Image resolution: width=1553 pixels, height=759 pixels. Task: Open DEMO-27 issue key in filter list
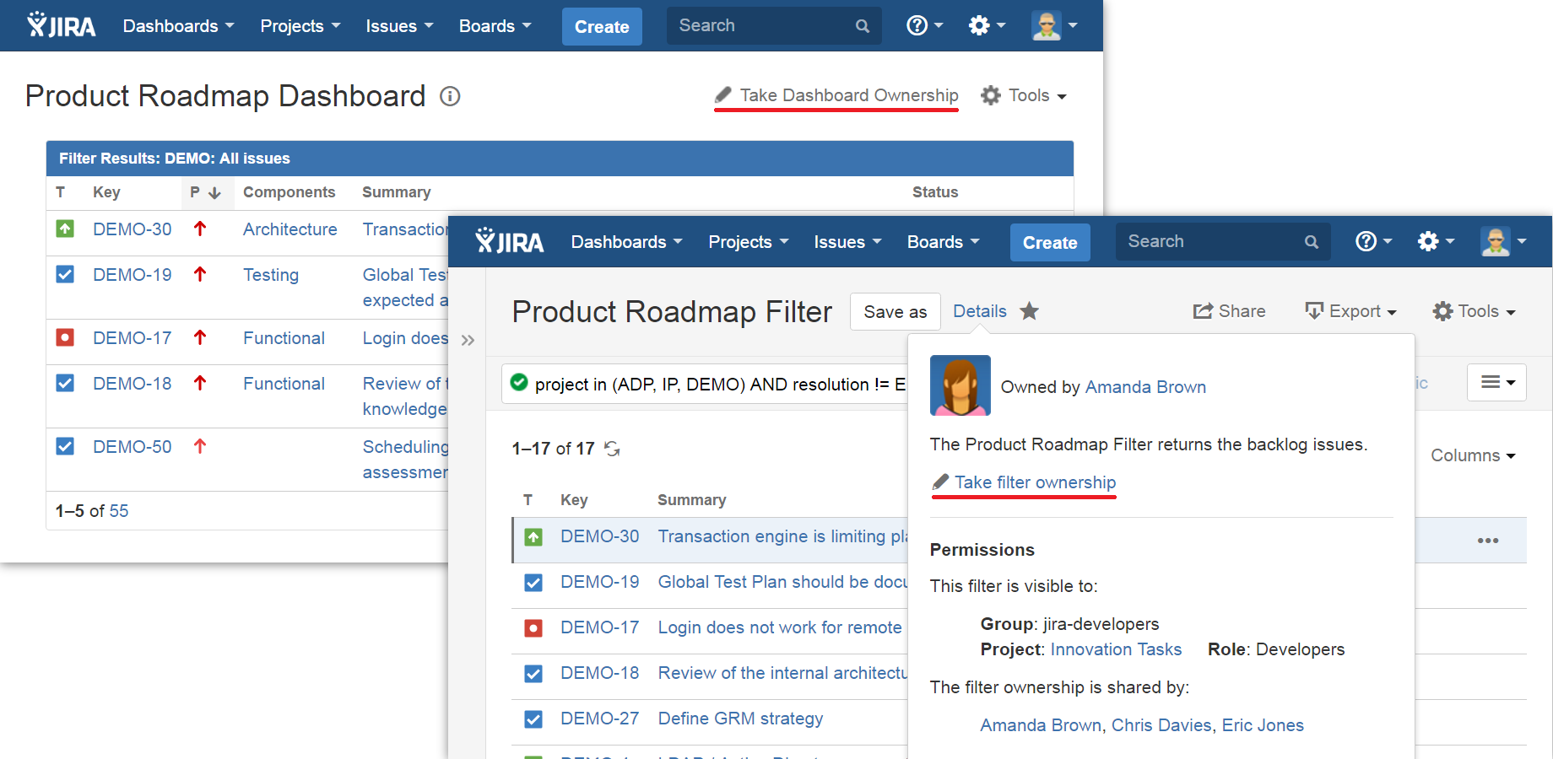point(600,719)
